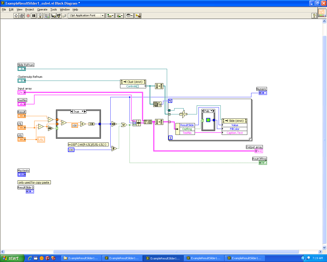Click the Divide function inside True case
The height and width of the screenshot is (262, 327).
pyautogui.click(x=64, y=123)
